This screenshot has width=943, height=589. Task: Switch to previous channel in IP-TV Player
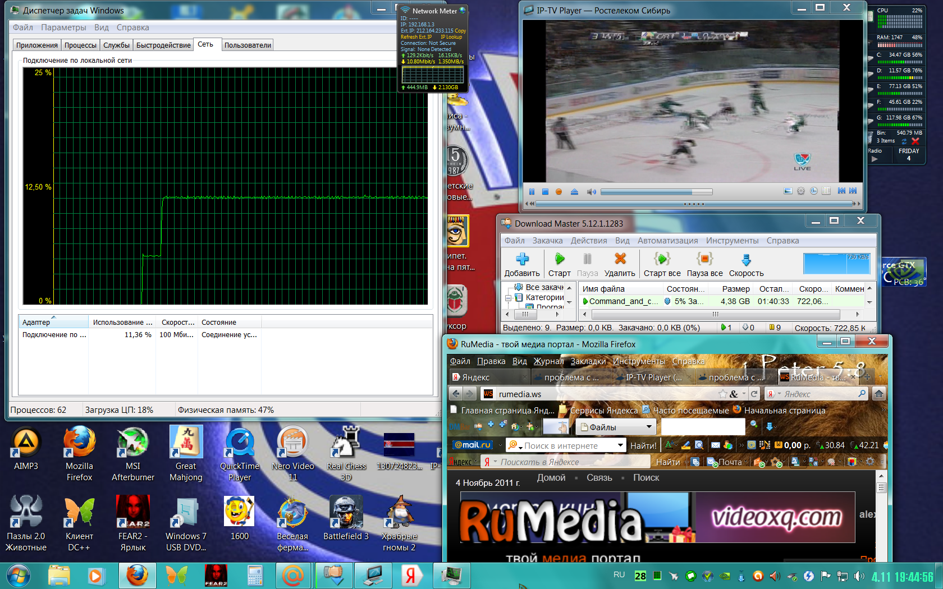click(x=841, y=191)
